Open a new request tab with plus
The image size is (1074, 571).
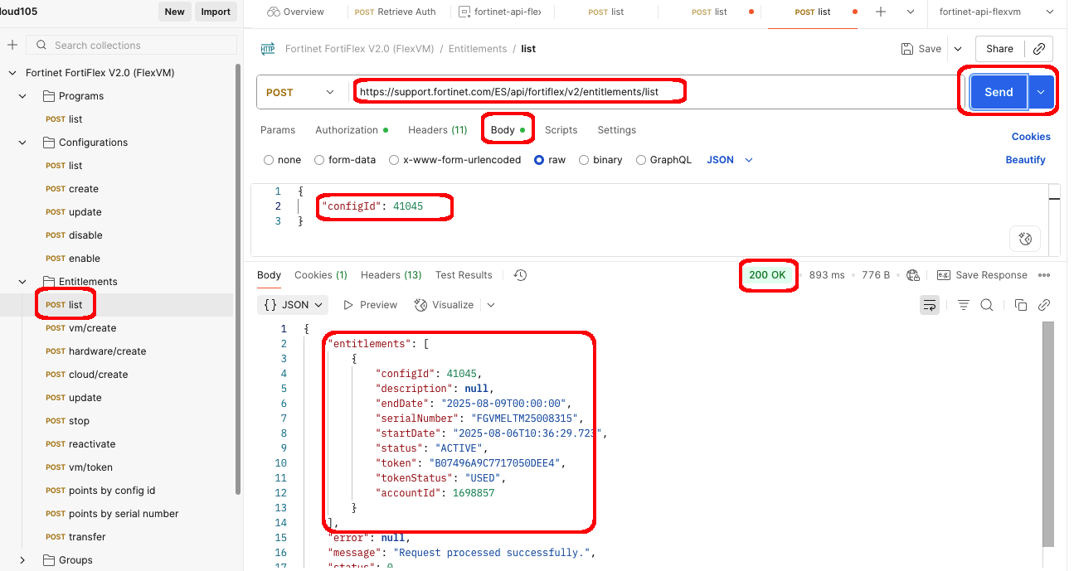(881, 12)
